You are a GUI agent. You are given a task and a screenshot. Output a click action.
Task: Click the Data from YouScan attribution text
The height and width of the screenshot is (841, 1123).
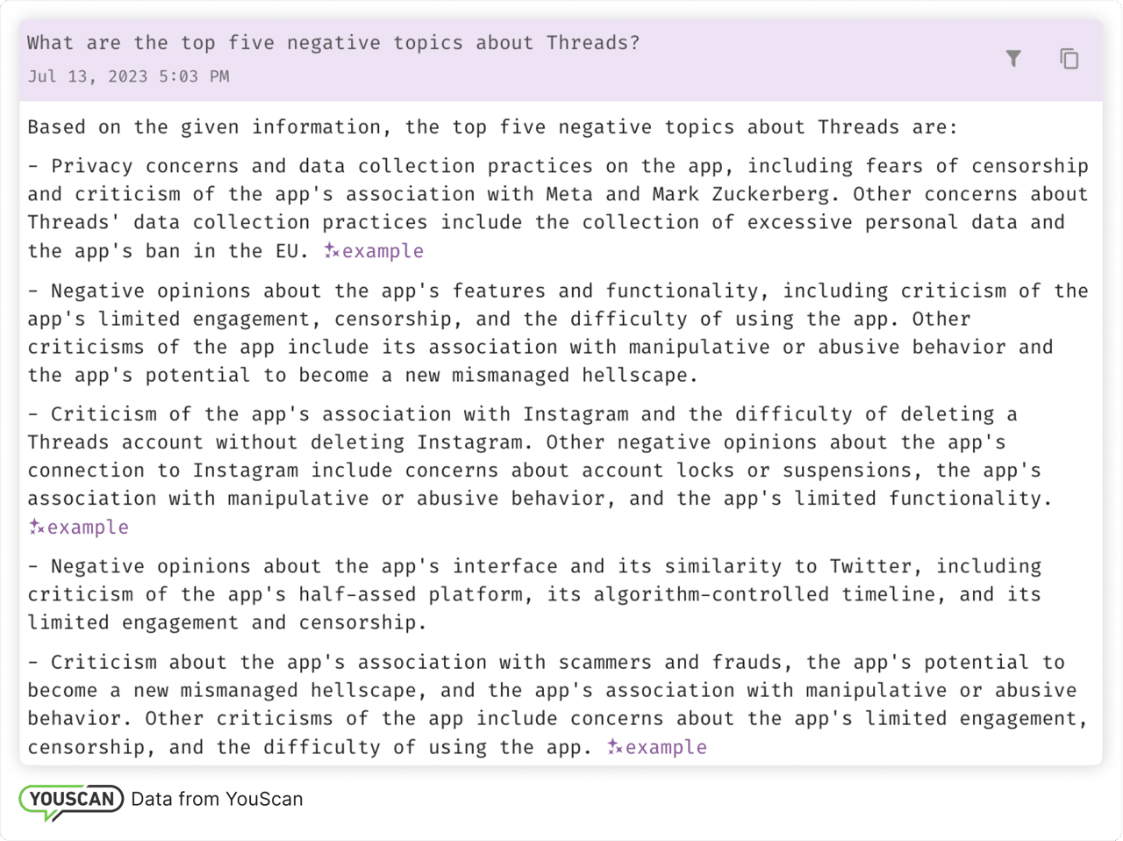click(216, 799)
